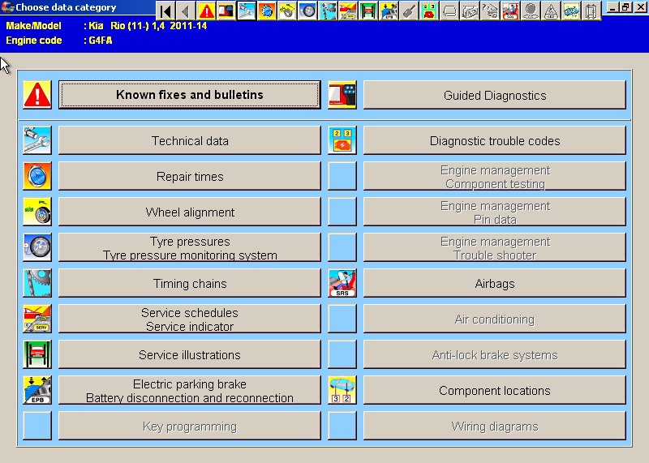Click the icon beside Diagnostic trouble codes
Screen dimensions: 649x463
coord(342,141)
